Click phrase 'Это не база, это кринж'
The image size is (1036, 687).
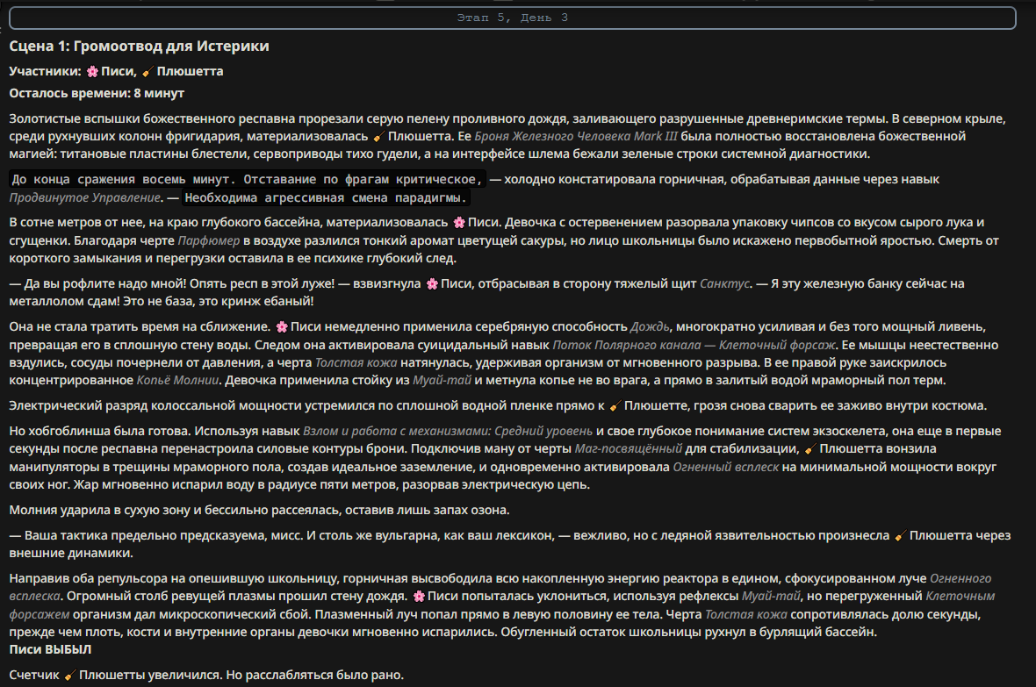[198, 301]
